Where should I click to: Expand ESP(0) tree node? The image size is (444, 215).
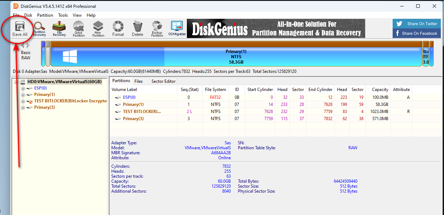click(x=23, y=88)
